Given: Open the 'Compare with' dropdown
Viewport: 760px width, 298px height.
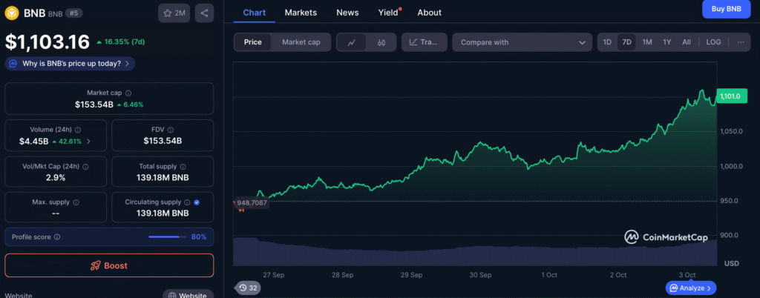Looking at the screenshot, I should (522, 42).
